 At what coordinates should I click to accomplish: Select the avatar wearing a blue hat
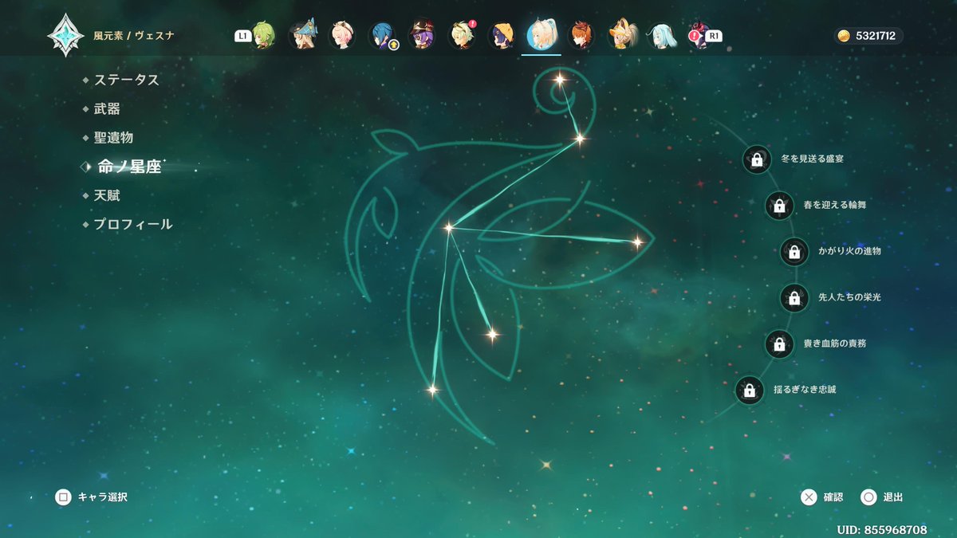(x=302, y=36)
